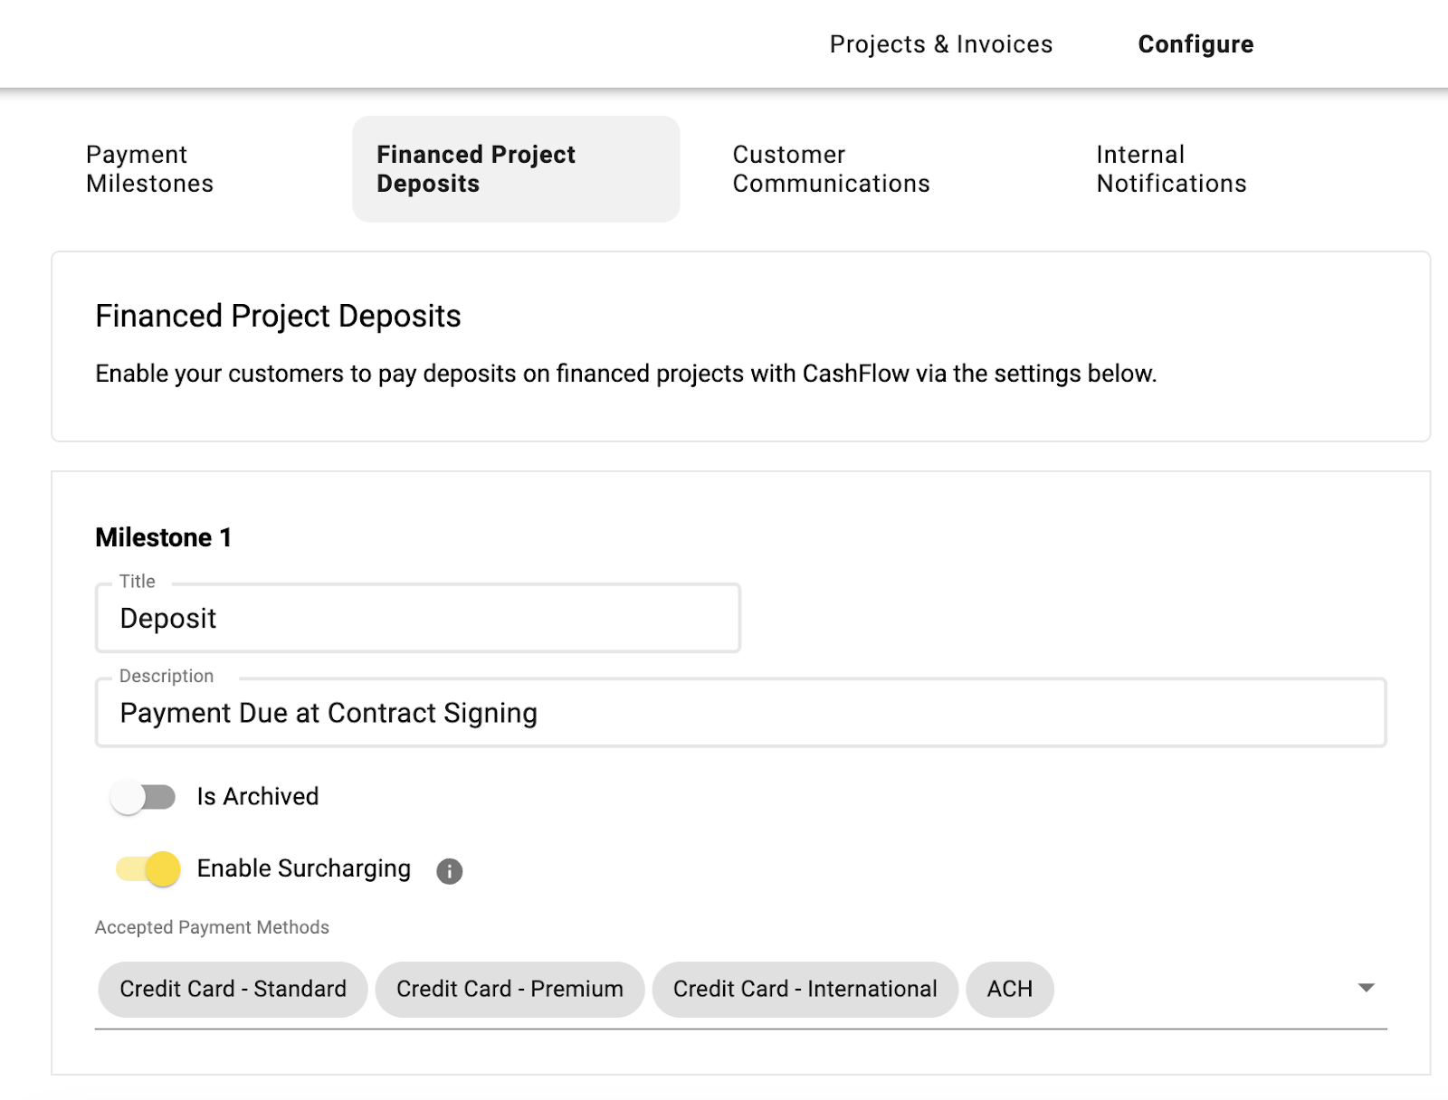The width and height of the screenshot is (1448, 1100).
Task: Click the Enable Surcharging info icon
Action: coord(450,870)
